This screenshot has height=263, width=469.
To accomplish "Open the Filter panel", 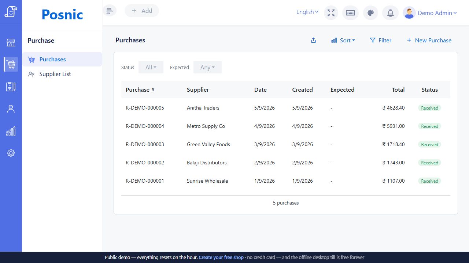I will (x=381, y=40).
